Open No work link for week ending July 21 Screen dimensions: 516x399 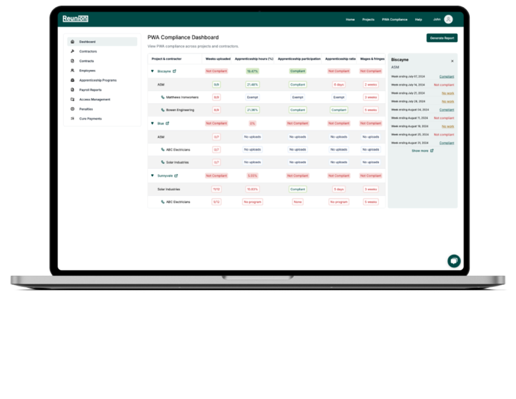[x=447, y=93]
